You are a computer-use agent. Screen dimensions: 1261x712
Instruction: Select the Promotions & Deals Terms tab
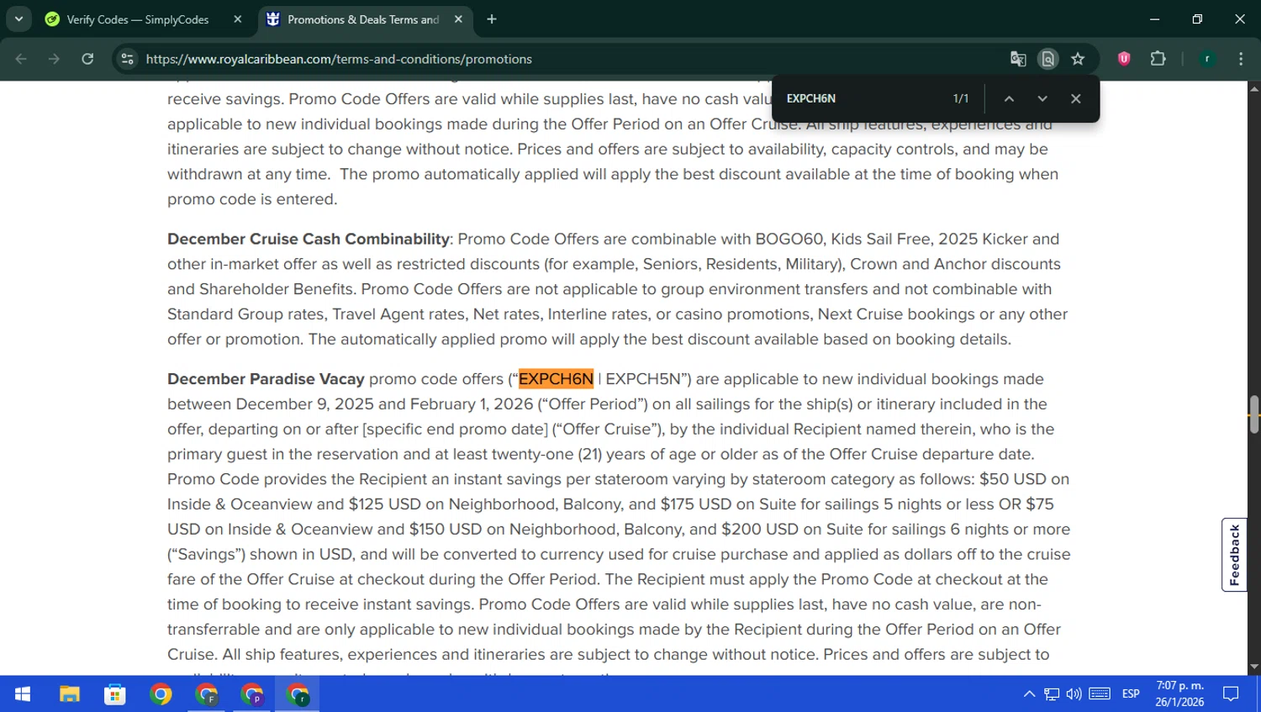pos(363,19)
